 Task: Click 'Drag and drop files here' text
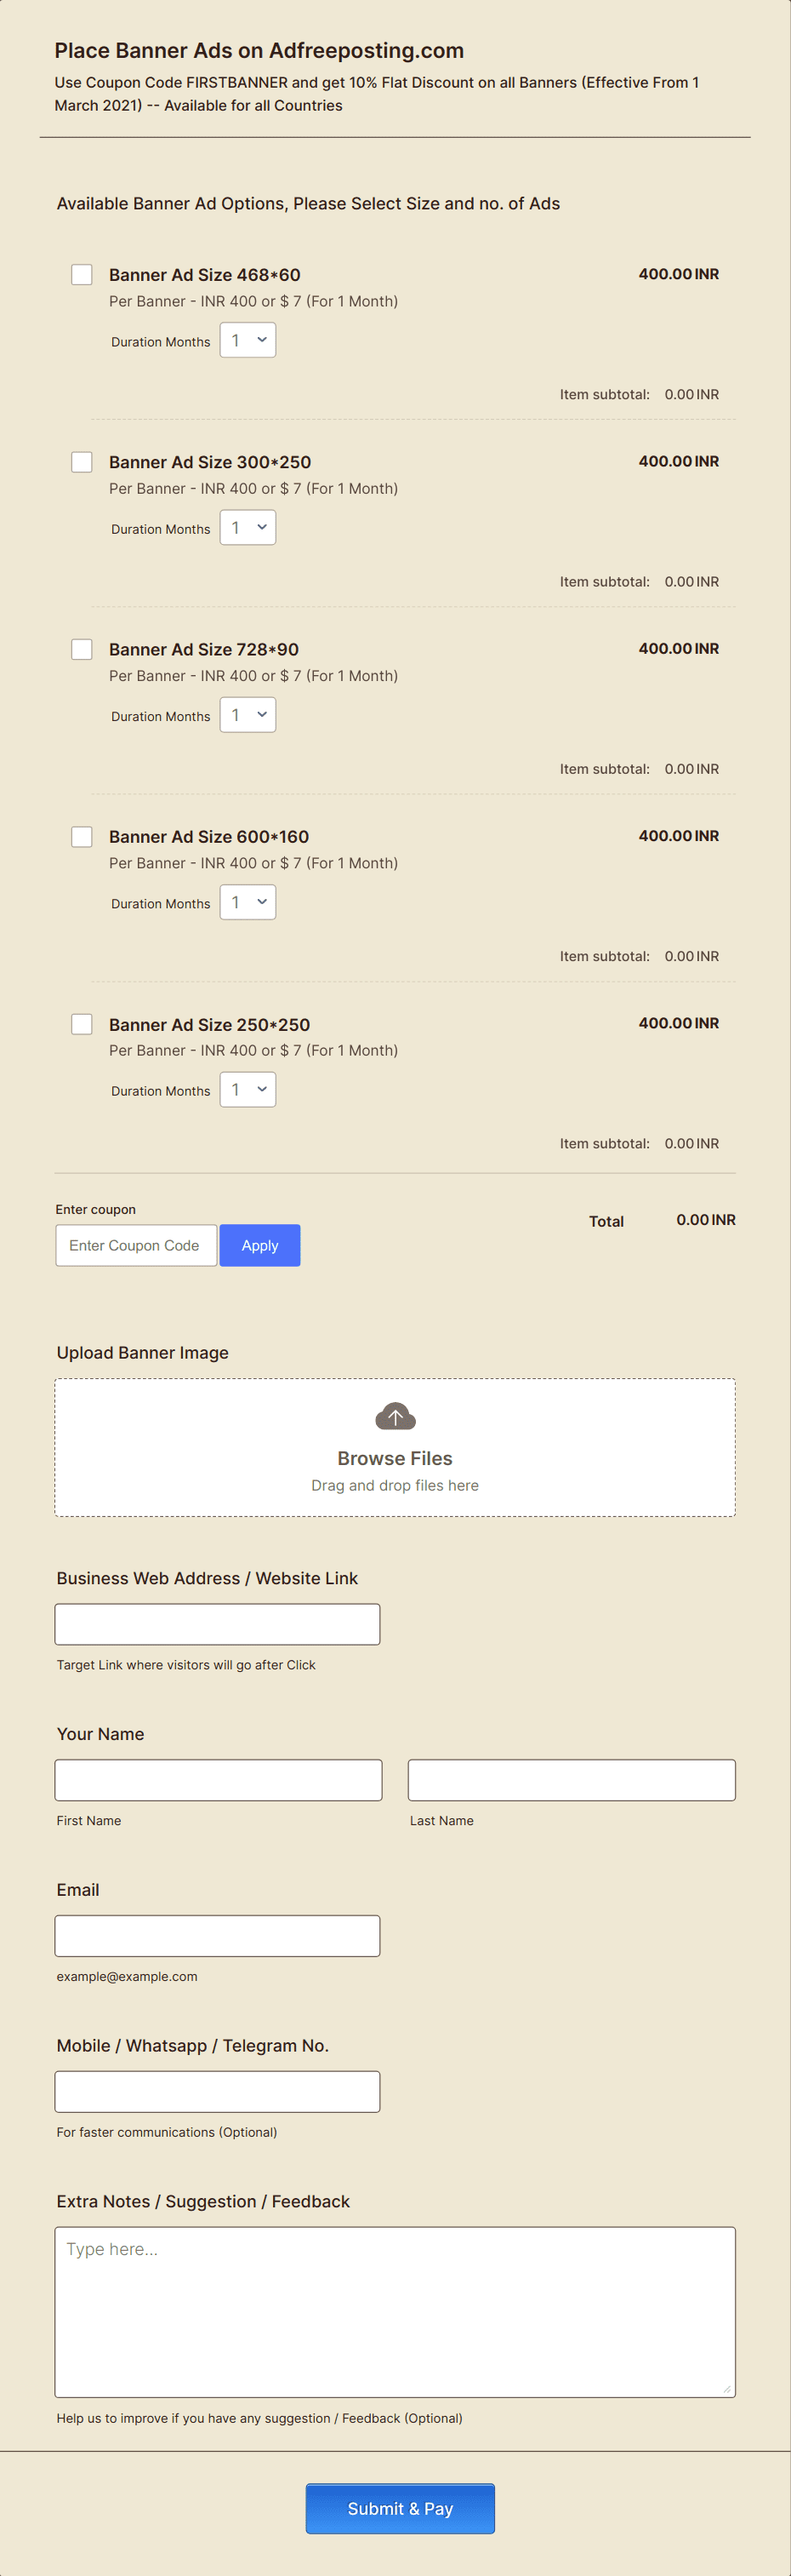click(395, 1485)
